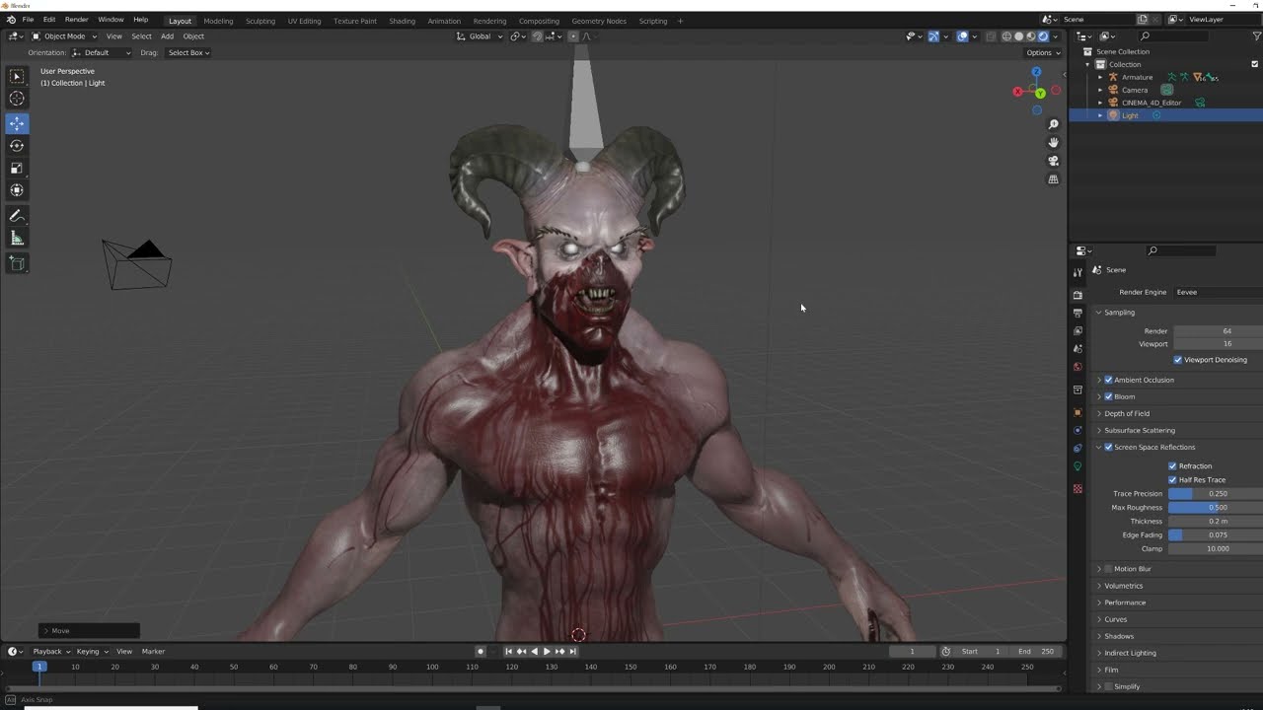Click the pan view hand icon

click(1053, 142)
